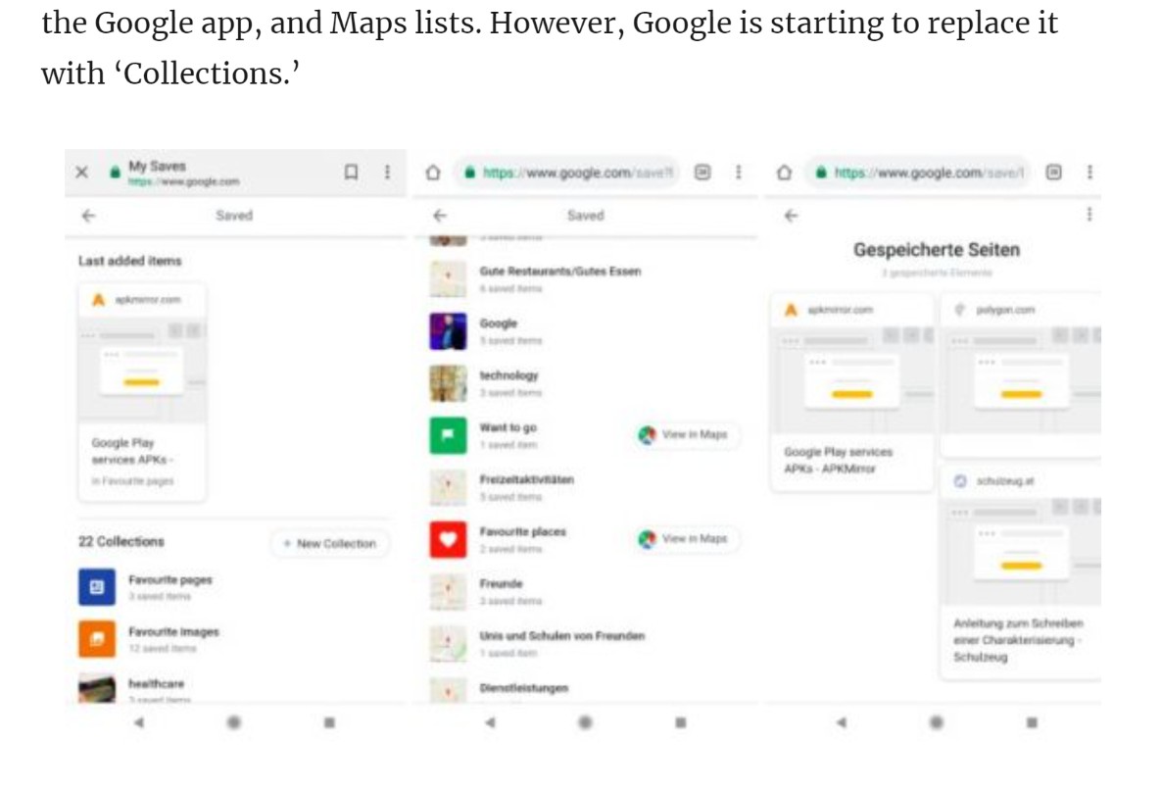Close the My Saves tab with X

[x=83, y=173]
